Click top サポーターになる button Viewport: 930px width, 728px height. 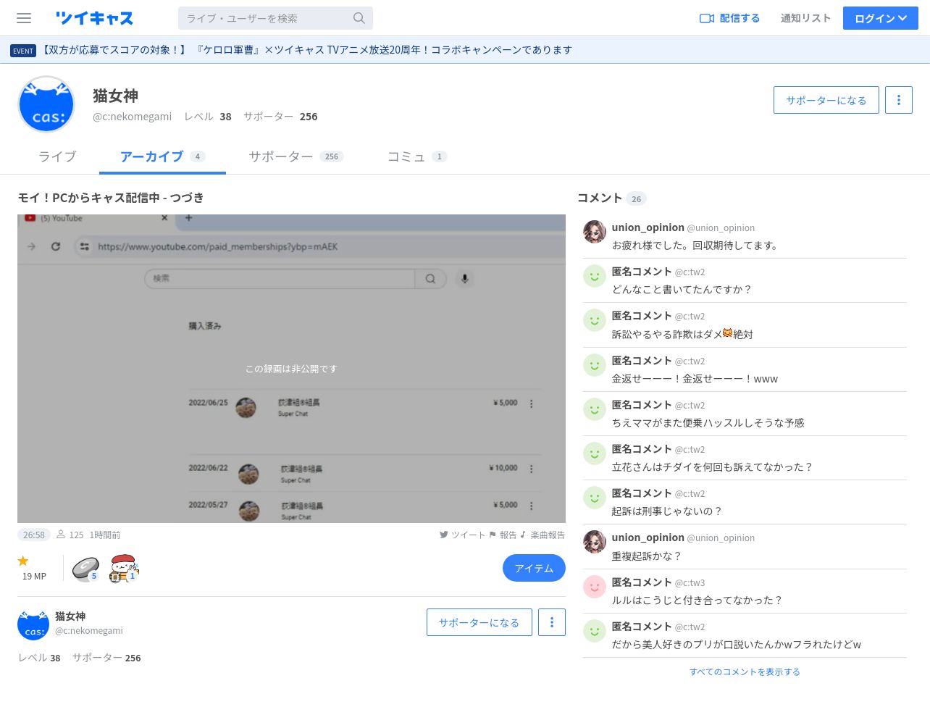pos(826,100)
